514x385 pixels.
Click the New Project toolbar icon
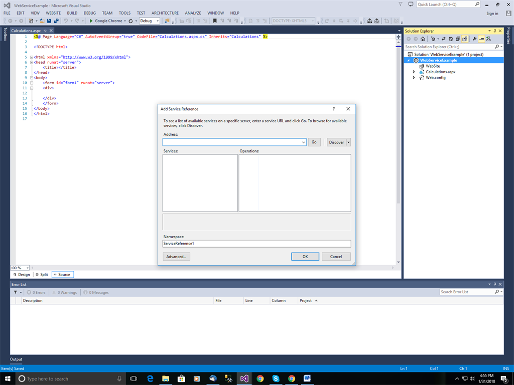tap(31, 21)
